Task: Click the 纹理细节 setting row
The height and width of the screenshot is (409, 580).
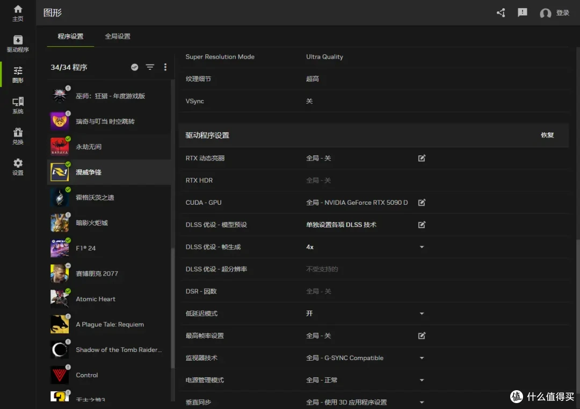Action: click(374, 79)
